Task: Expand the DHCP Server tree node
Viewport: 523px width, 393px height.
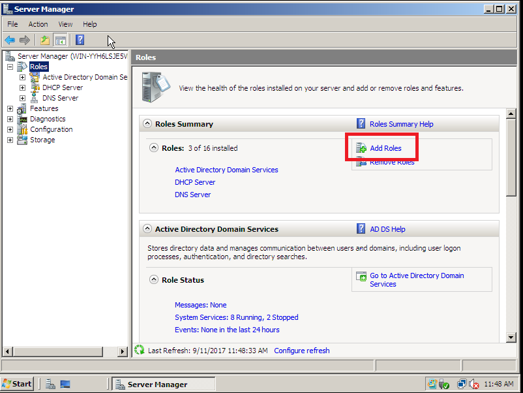Action: pyautogui.click(x=22, y=88)
